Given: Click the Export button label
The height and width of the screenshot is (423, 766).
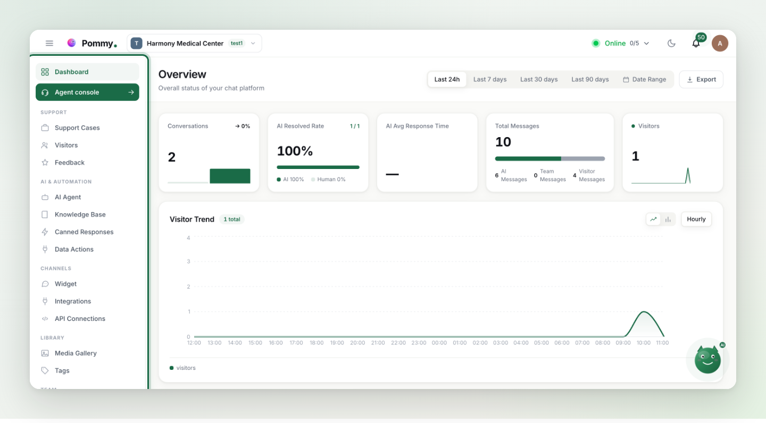Looking at the screenshot, I should point(706,80).
